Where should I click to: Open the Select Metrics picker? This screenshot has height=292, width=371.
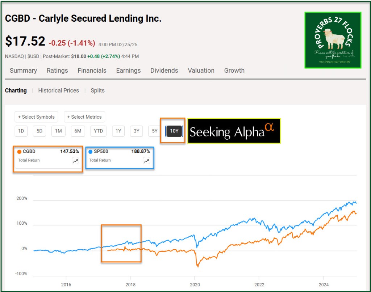(84, 117)
